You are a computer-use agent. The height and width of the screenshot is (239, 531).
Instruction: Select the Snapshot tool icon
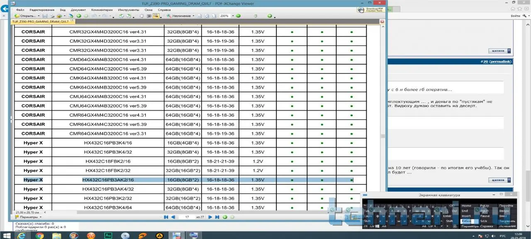[x=149, y=16]
